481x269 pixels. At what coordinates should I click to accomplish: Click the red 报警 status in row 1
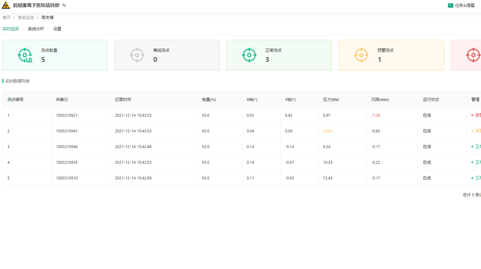[476, 115]
